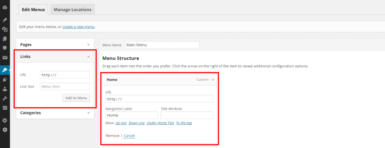Image resolution: width=385 pixels, height=148 pixels.
Task: Move Home item with 'Down one' link
Action: point(136,123)
